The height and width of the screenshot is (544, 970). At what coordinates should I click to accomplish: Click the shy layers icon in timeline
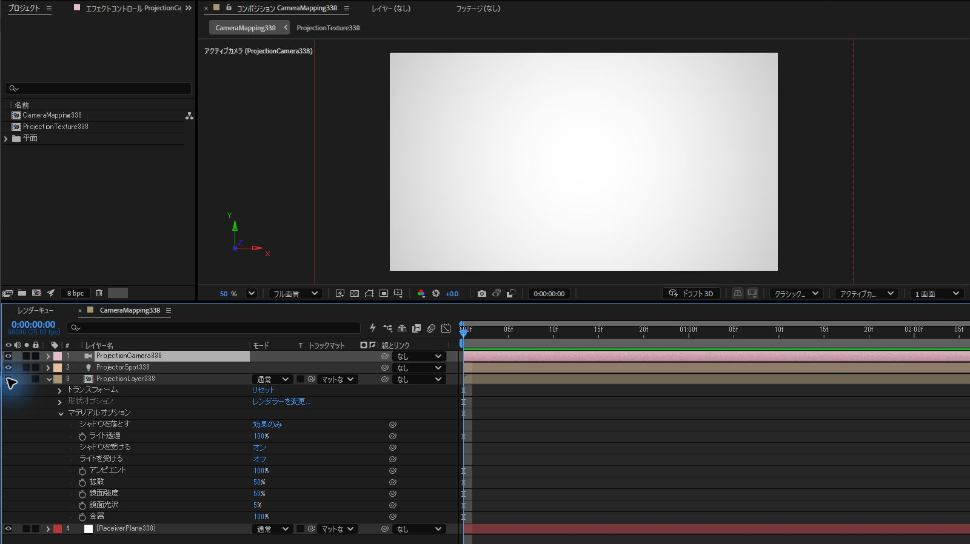(402, 328)
